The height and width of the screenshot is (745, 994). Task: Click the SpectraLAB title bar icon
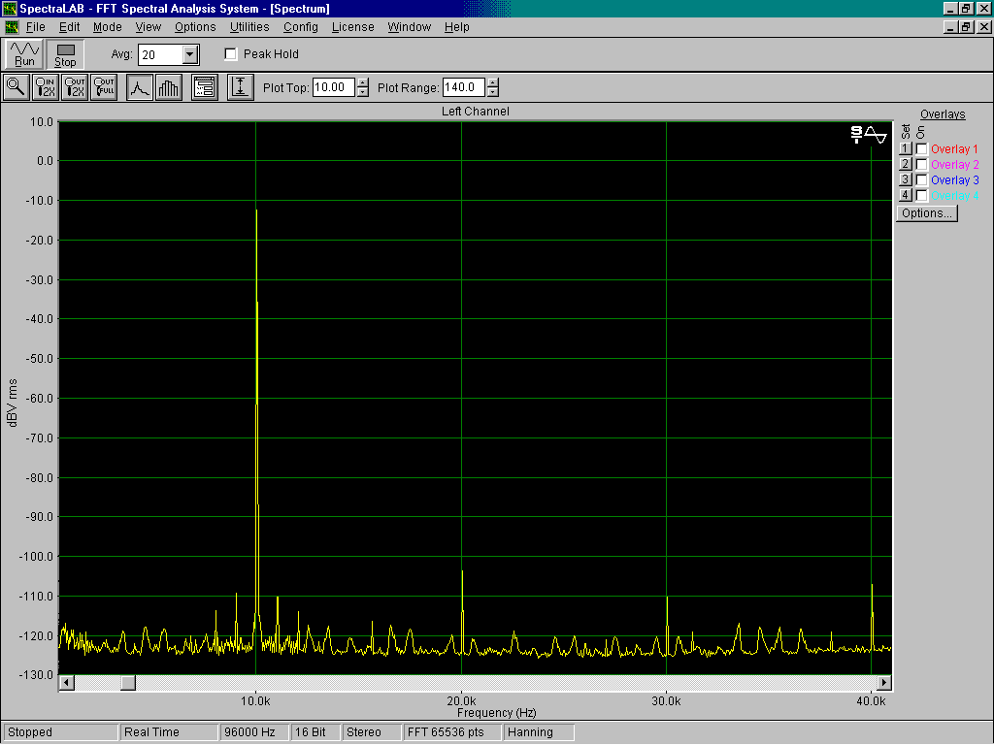coord(9,8)
